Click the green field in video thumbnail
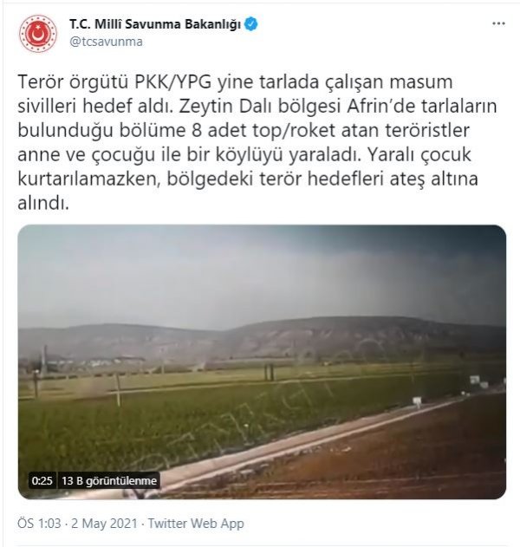520x547 pixels. coord(174,419)
